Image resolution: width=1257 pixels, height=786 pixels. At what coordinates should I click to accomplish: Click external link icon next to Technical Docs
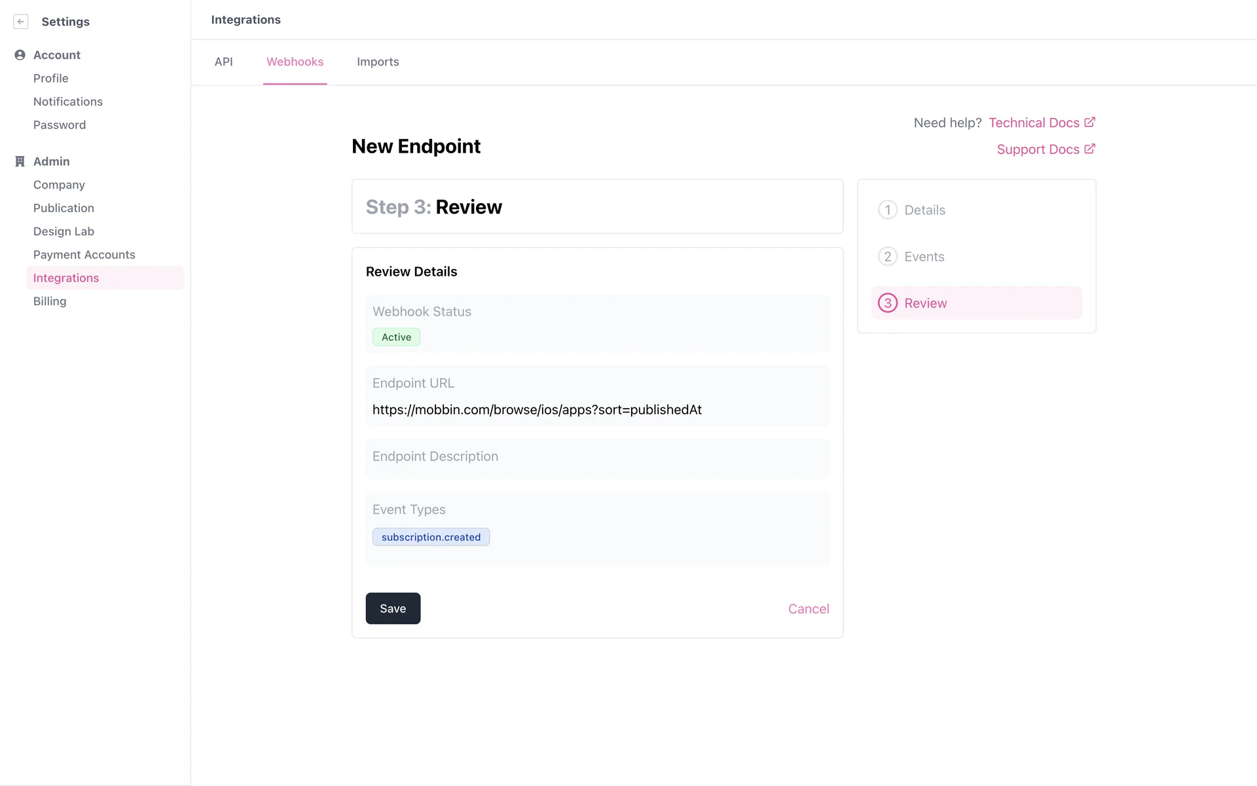1089,122
